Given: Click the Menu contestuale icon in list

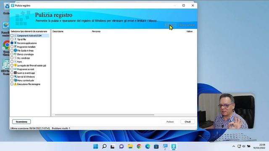Looking at the screenshot, I should click(x=15, y=80).
